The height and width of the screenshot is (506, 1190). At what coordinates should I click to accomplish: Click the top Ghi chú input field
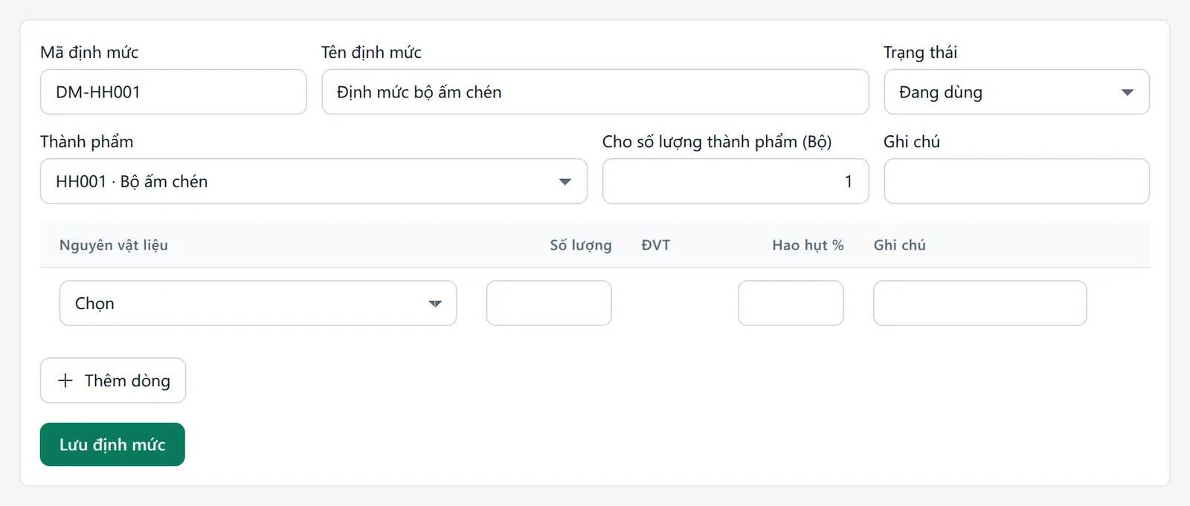pyautogui.click(x=1017, y=181)
